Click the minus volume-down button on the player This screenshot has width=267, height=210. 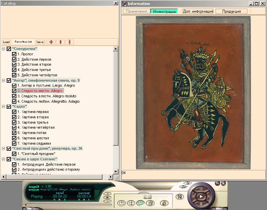107,201
